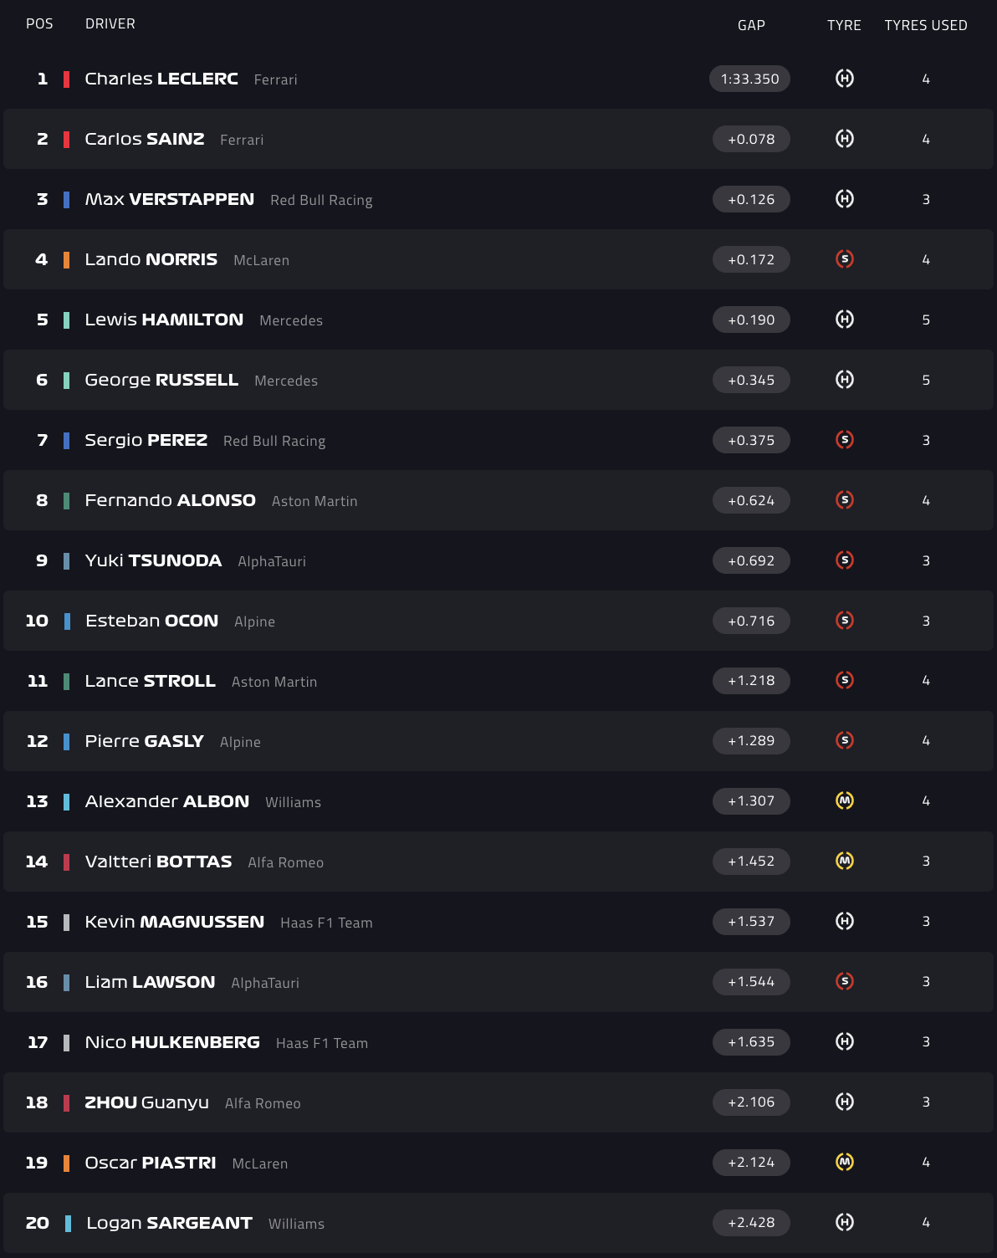The height and width of the screenshot is (1258, 997).
Task: Click the TYRES USED column header
Action: 925,25
